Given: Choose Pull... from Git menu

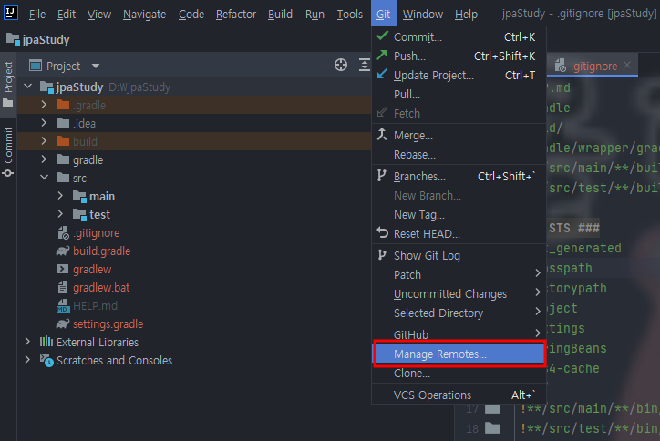Looking at the screenshot, I should tap(459, 94).
